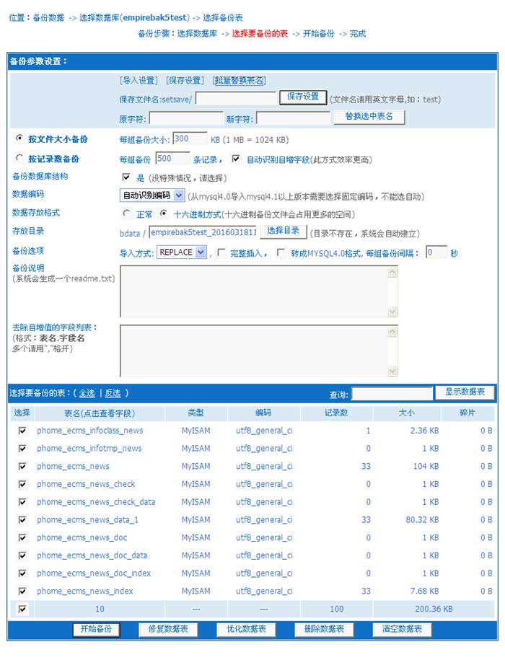Enable the 完整插入 checkbox
The image size is (505, 660).
221,252
